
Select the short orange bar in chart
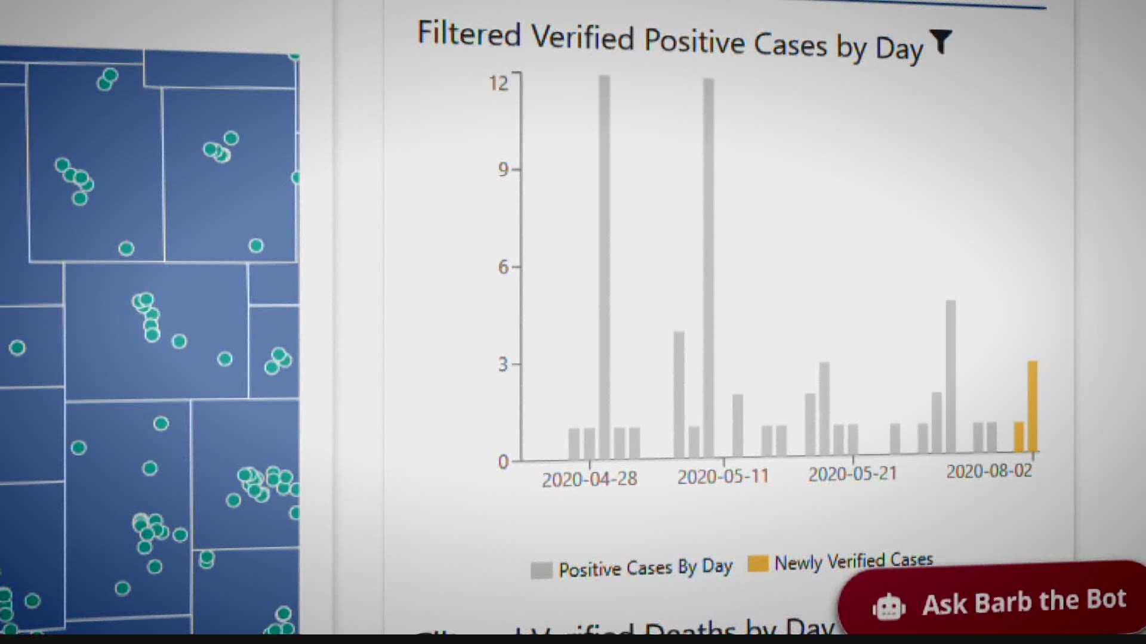click(1019, 436)
